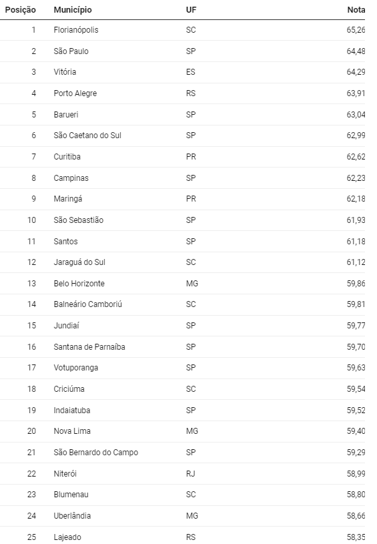The width and height of the screenshot is (377, 544).
Task: Click the Município column header
Action: (73, 10)
